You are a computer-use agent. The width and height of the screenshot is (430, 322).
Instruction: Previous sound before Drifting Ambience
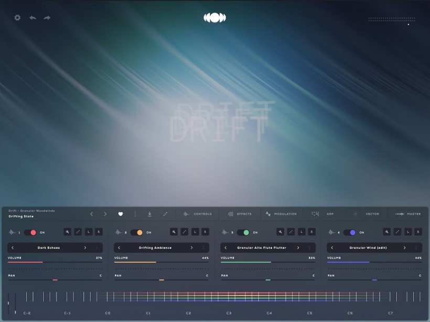119,248
